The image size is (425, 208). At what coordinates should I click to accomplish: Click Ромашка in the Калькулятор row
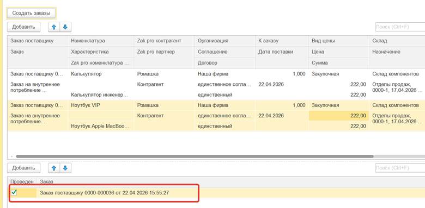coord(164,74)
